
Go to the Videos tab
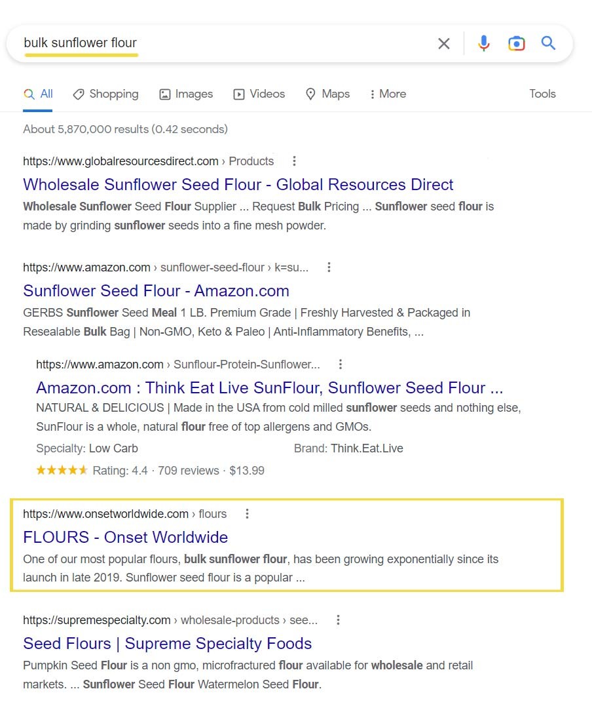pyautogui.click(x=259, y=94)
